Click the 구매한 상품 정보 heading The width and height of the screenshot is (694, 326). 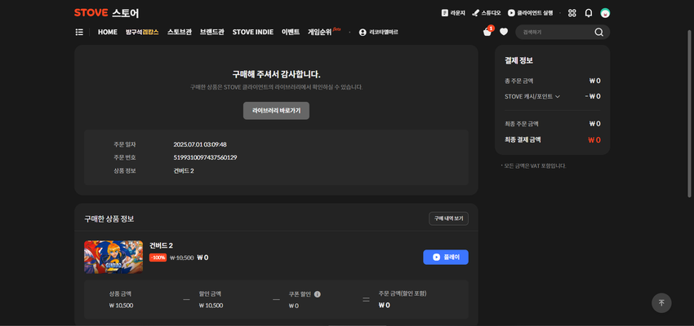pos(109,218)
